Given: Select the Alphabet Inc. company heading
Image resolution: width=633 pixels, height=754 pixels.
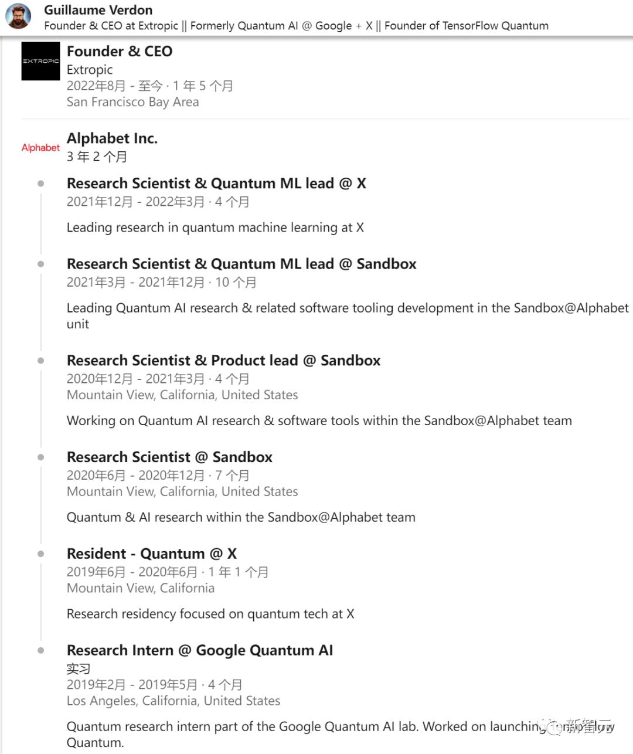Looking at the screenshot, I should 112,138.
